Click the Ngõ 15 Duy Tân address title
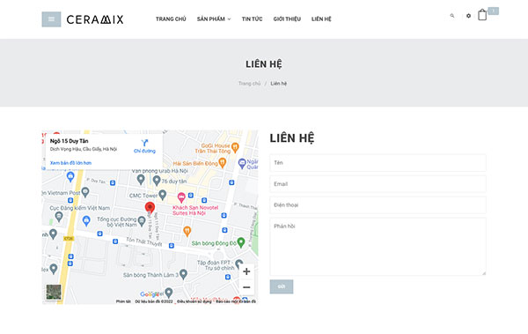Viewport: 528px width, 334px height. [x=69, y=141]
